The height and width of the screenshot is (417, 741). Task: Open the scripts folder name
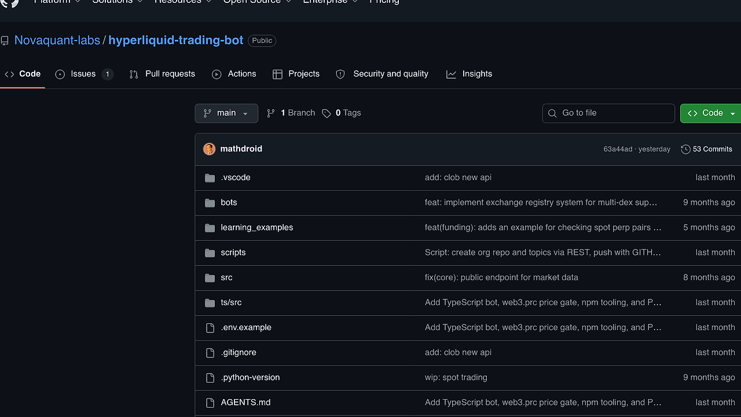click(233, 253)
